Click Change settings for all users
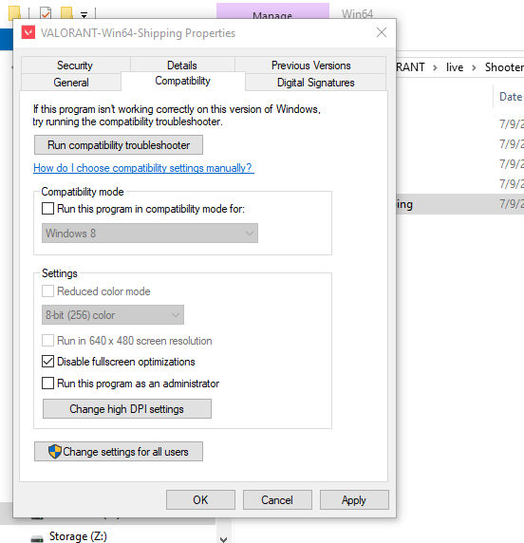524x543 pixels. [119, 451]
